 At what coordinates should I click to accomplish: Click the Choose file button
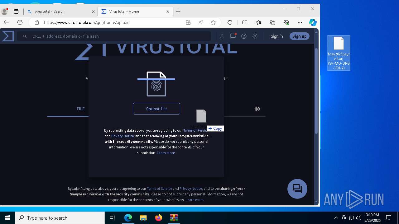click(x=156, y=109)
